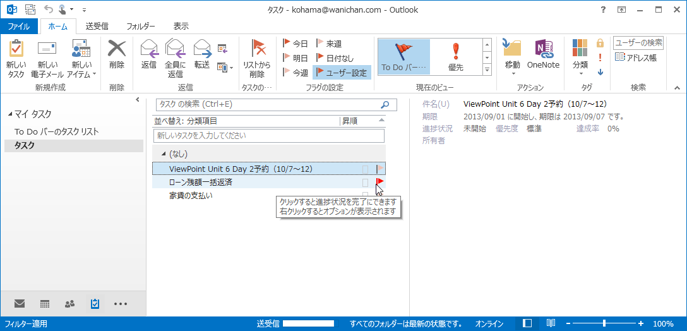Click zoom out minus button
Screen dimensions: 687x331
click(568, 323)
